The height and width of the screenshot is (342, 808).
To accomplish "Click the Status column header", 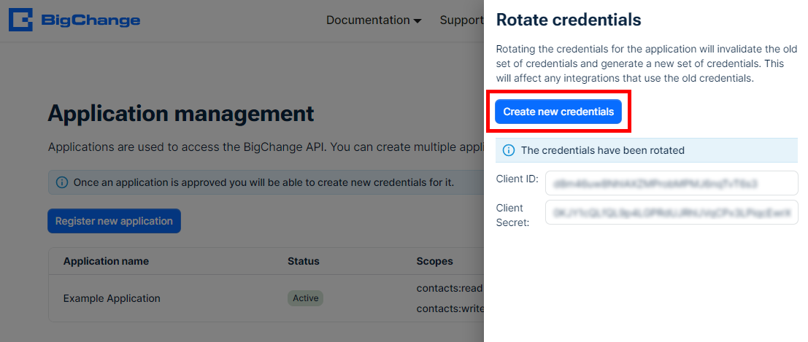I will (304, 261).
